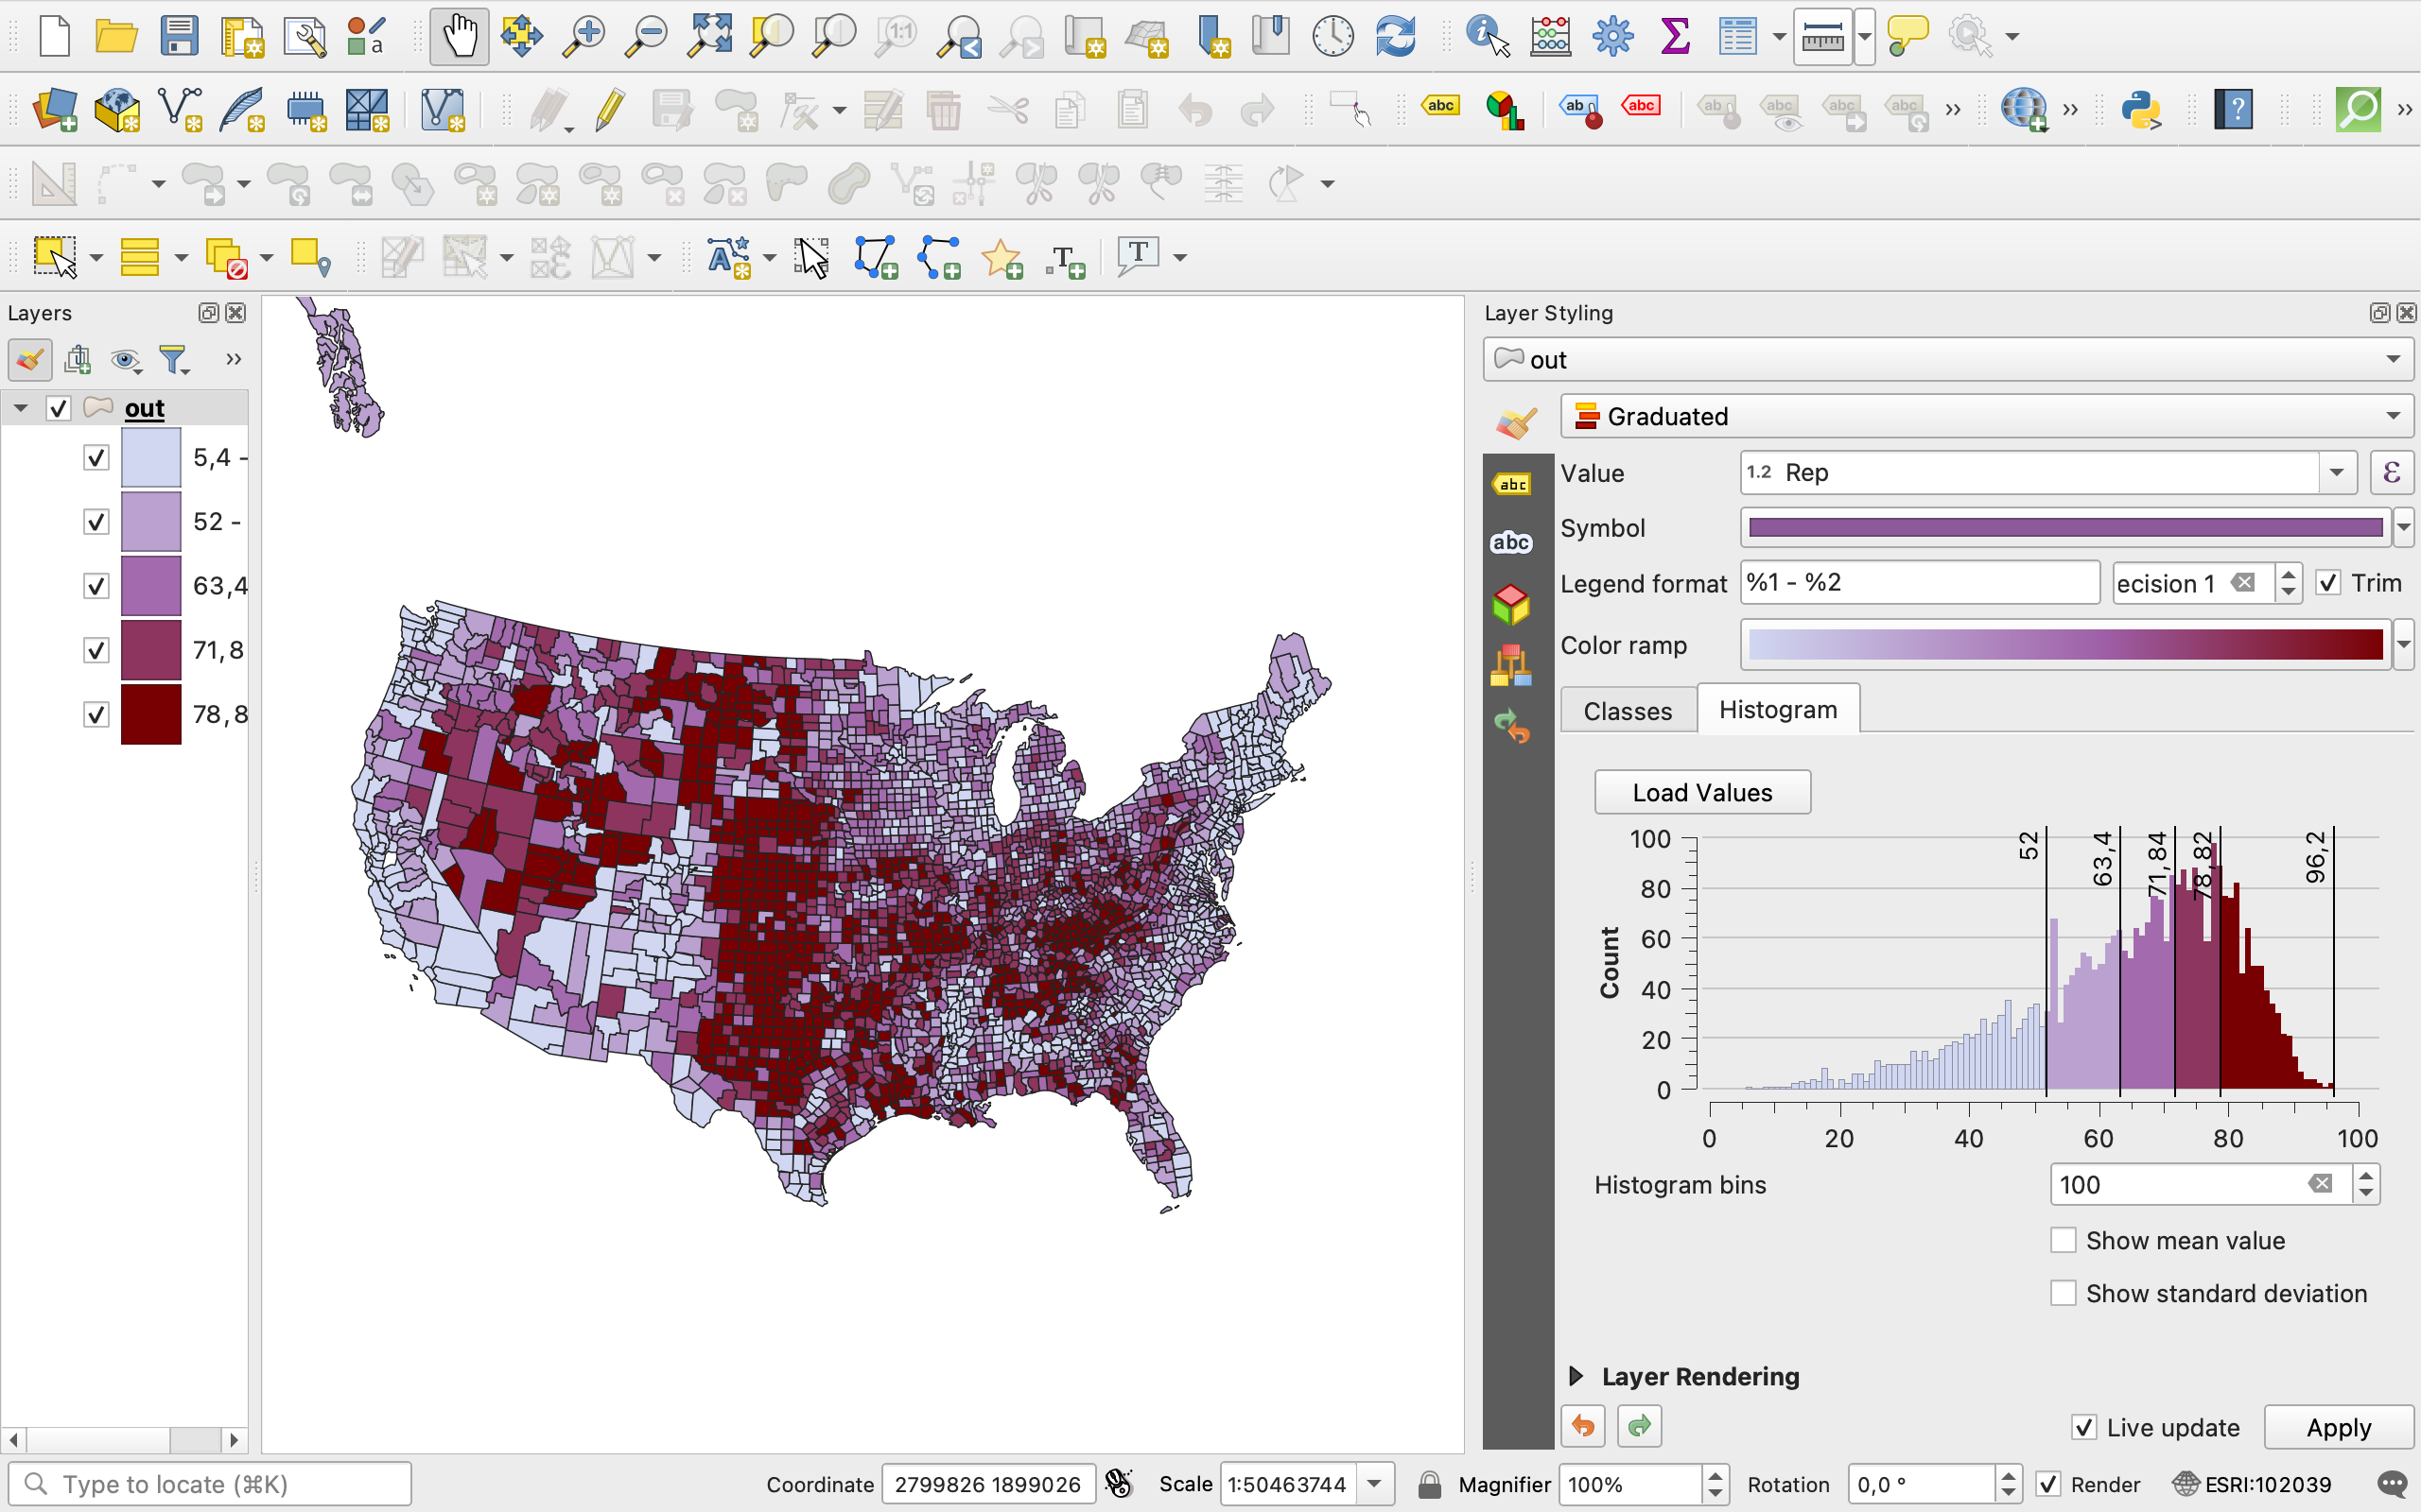Click the Zoom Full extent icon

pos(708,37)
